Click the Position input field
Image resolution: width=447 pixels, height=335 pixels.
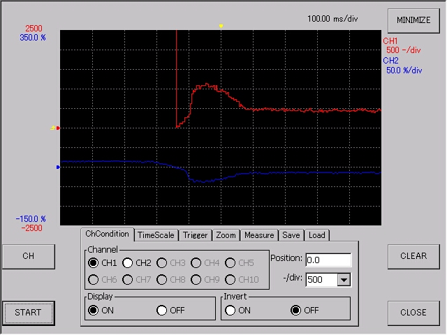tap(328, 260)
